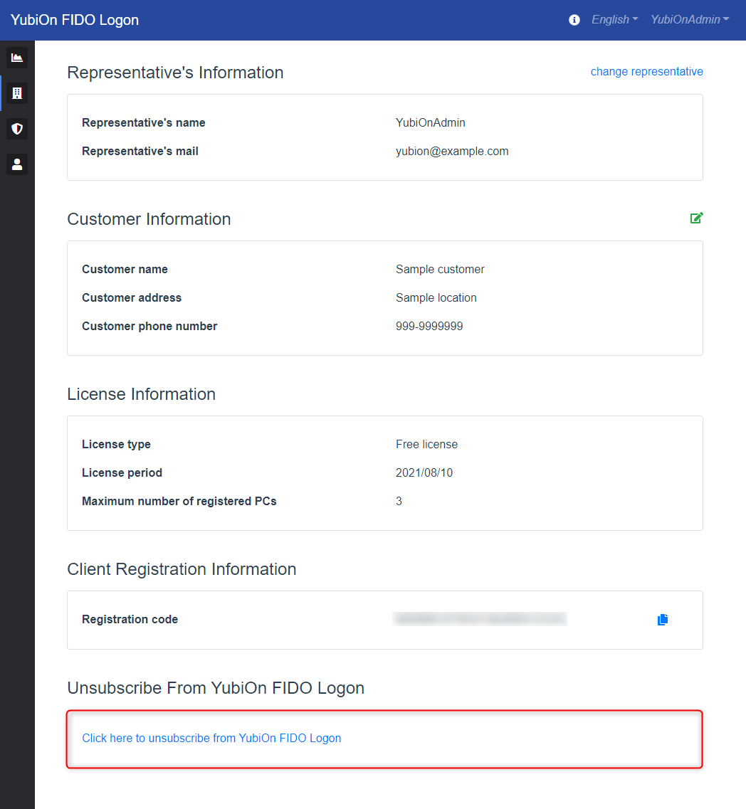Click the Client Registration Information heading
Image resolution: width=746 pixels, height=809 pixels.
(x=182, y=569)
